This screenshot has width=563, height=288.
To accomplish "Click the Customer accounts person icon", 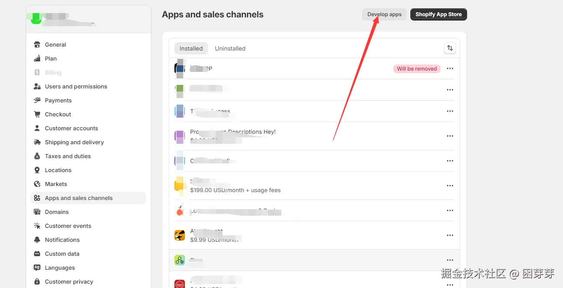I will (37, 128).
